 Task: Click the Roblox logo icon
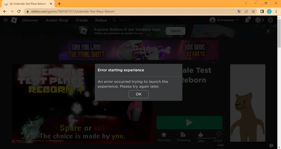tap(14, 20)
